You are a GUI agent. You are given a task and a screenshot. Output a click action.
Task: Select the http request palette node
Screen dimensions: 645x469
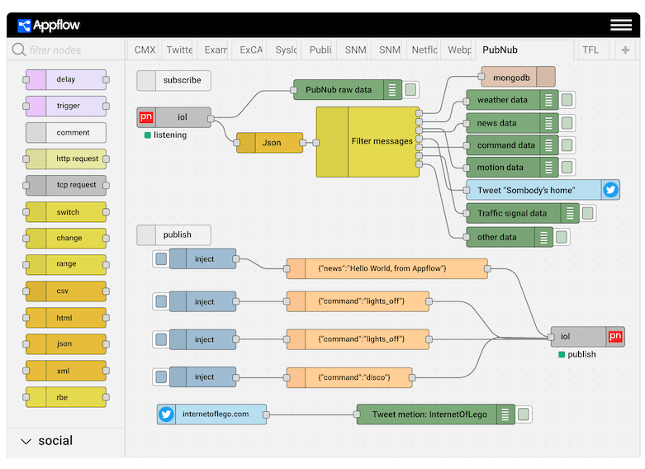point(66,159)
